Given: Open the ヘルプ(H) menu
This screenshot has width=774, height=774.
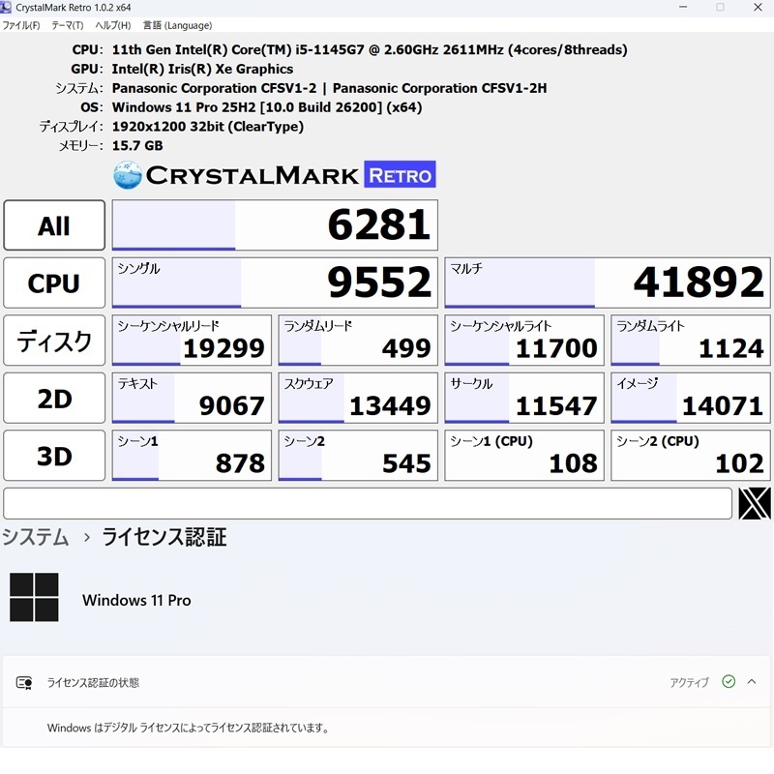Looking at the screenshot, I should pos(113,25).
